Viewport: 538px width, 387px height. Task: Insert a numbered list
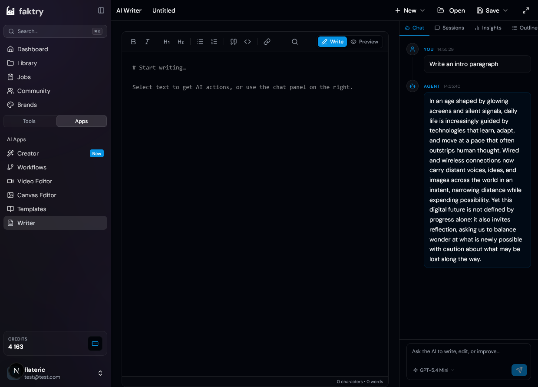(x=214, y=42)
